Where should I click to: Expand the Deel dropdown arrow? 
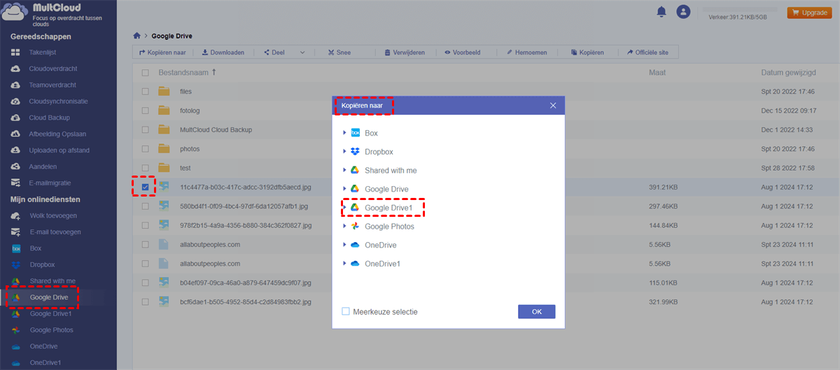(302, 52)
